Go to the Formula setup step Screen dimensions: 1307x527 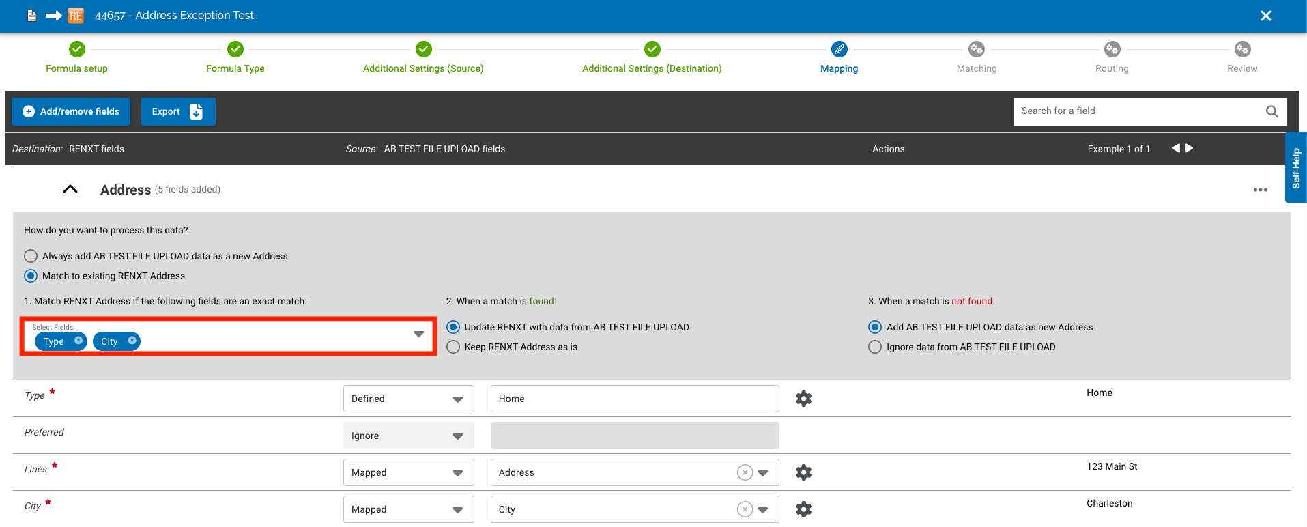(x=76, y=57)
